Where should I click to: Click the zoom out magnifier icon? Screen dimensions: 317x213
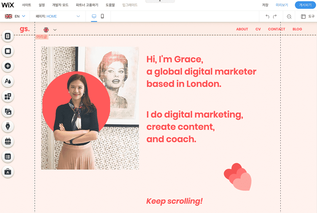pyautogui.click(x=289, y=17)
